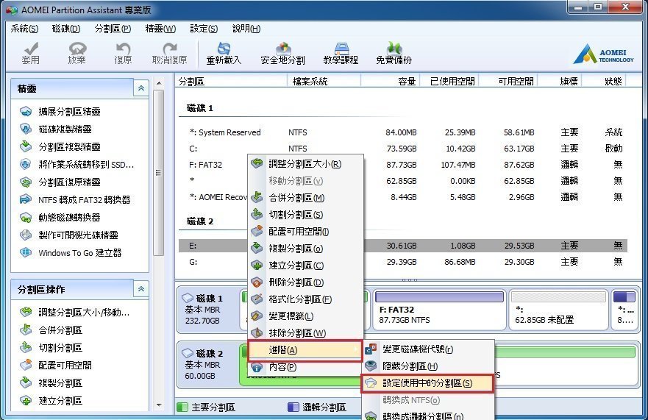
Task: Select the G: partition row
Action: coord(403,262)
